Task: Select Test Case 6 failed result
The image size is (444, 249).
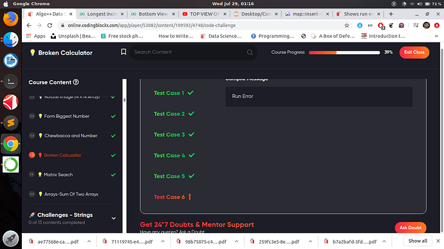Action: [x=172, y=197]
